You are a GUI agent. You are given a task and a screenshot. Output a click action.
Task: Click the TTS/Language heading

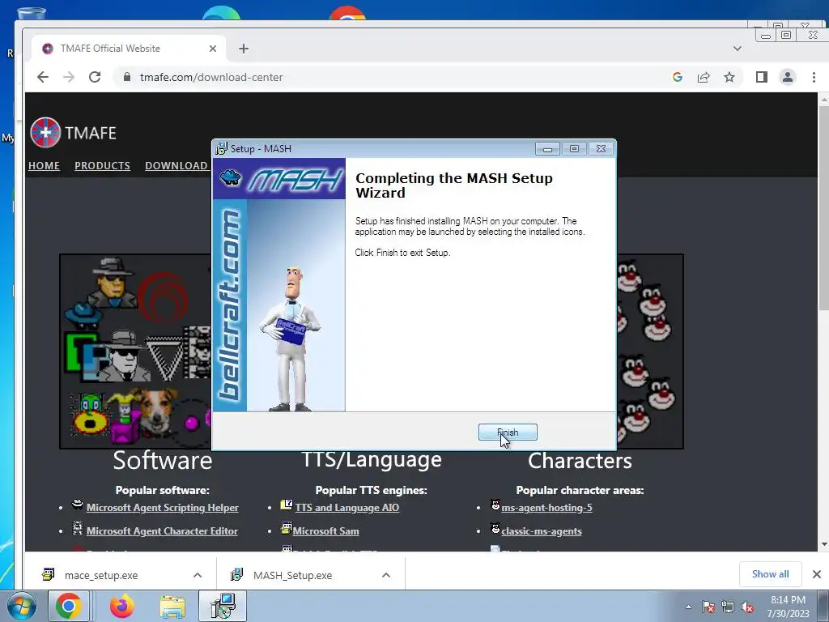[372, 459]
